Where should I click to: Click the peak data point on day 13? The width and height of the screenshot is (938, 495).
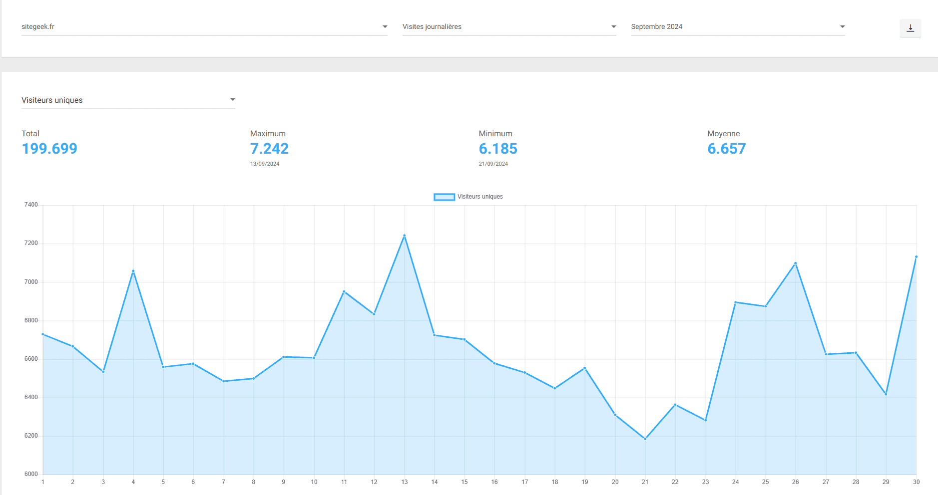(x=404, y=236)
